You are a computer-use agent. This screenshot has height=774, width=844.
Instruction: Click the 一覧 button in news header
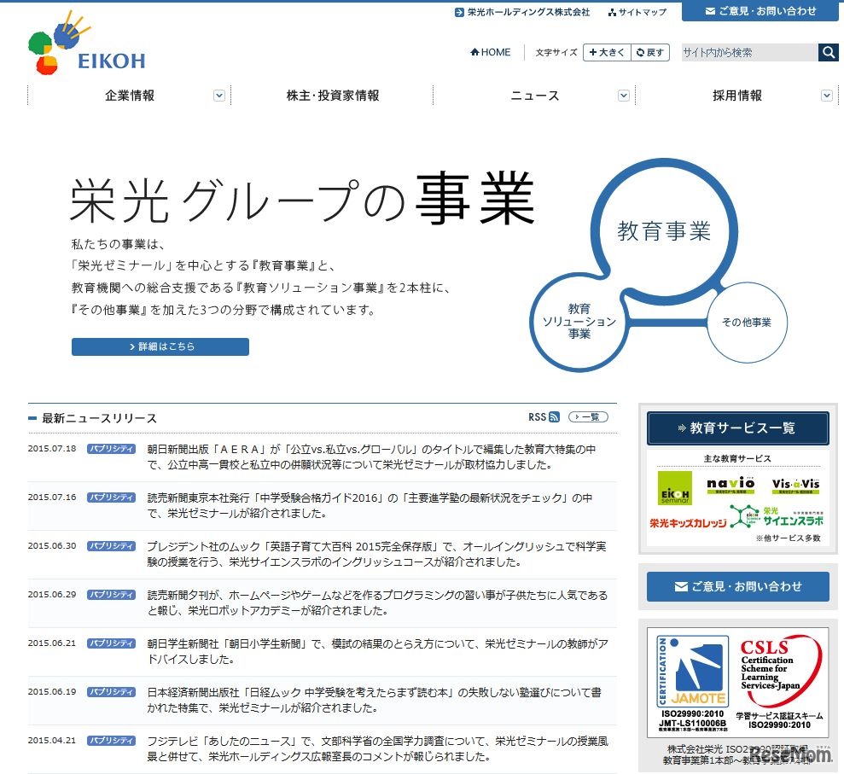point(588,416)
